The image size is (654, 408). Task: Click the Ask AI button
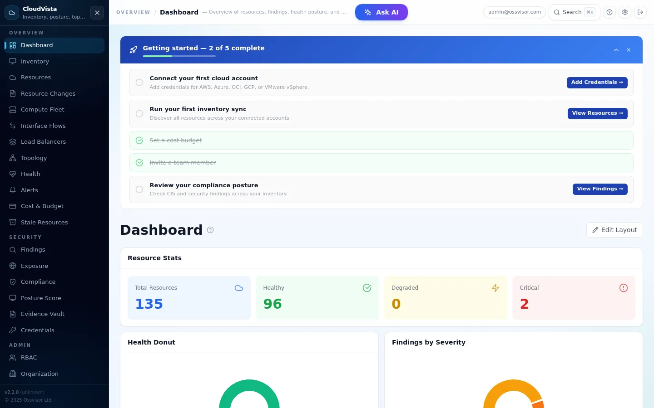pos(381,12)
